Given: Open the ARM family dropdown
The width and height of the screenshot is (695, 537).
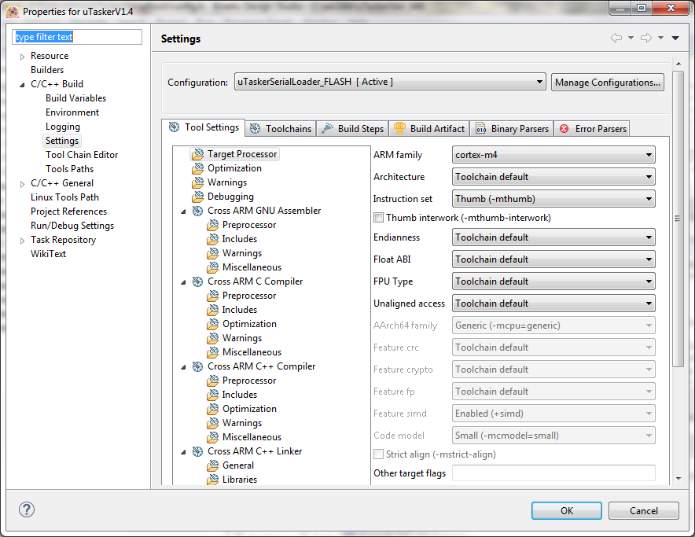Looking at the screenshot, I should [553, 155].
